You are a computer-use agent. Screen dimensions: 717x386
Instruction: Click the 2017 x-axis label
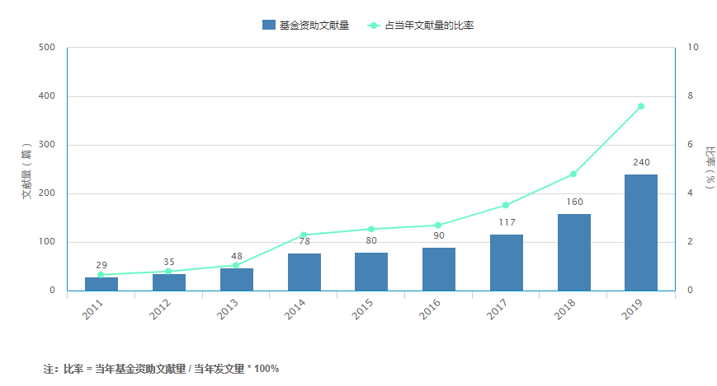497,309
